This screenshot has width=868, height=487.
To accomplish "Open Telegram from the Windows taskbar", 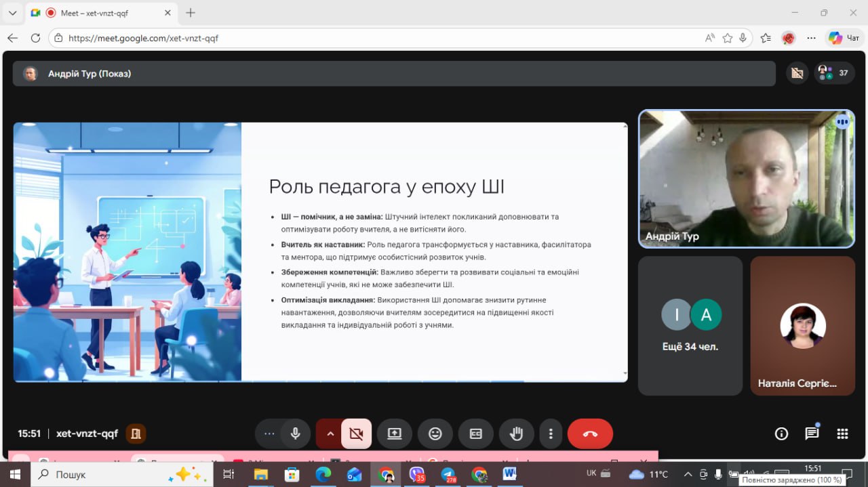I will tap(448, 475).
